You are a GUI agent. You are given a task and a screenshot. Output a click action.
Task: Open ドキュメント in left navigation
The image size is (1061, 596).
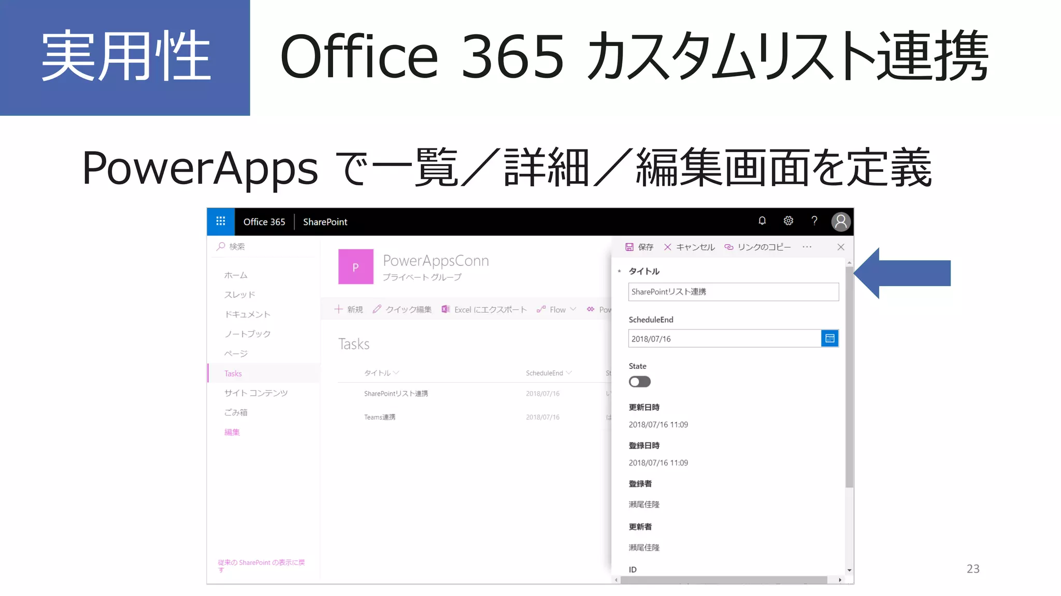pyautogui.click(x=248, y=315)
